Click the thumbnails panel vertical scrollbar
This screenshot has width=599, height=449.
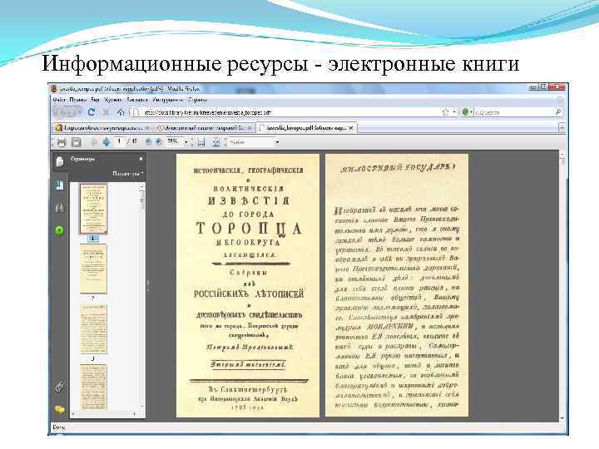[x=142, y=296]
